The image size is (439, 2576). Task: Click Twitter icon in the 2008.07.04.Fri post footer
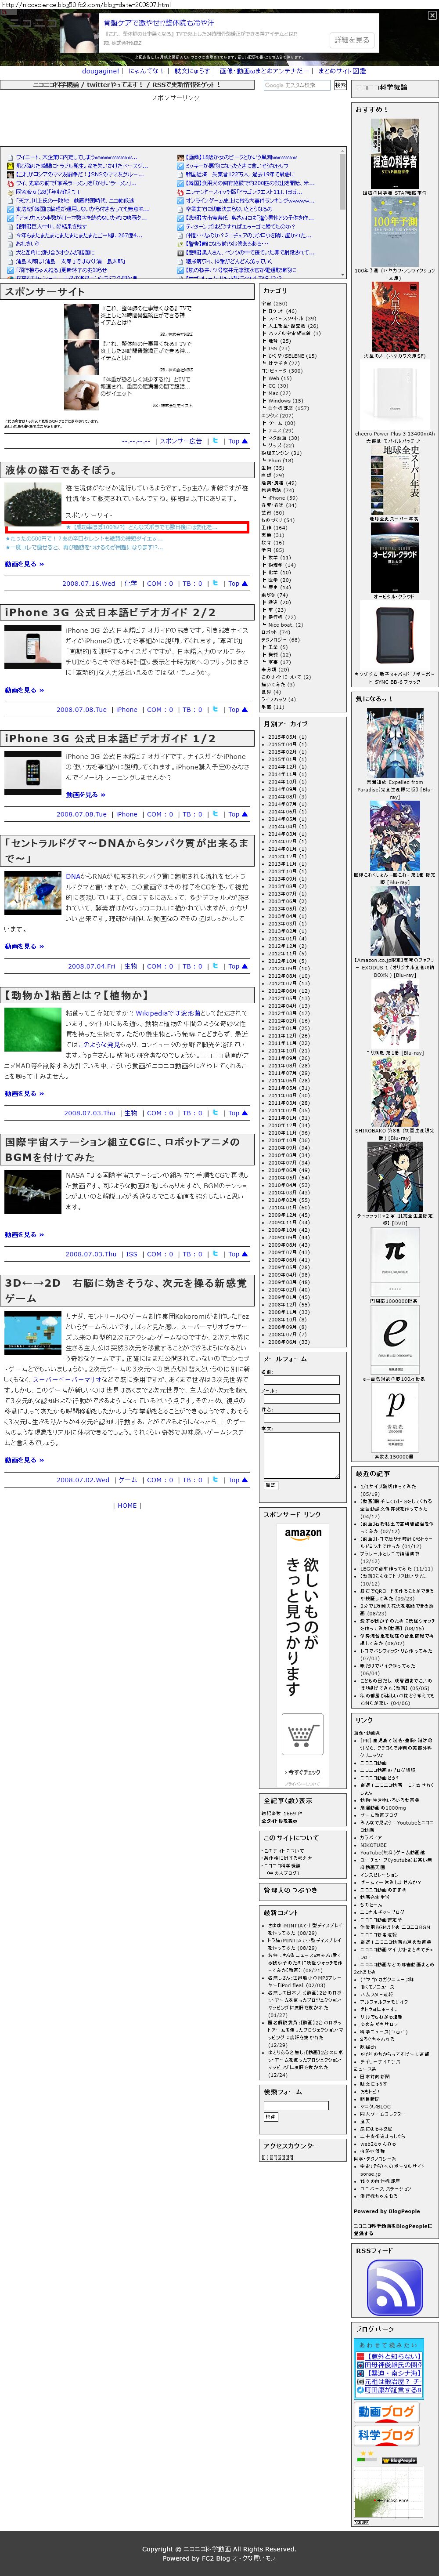coord(215,966)
